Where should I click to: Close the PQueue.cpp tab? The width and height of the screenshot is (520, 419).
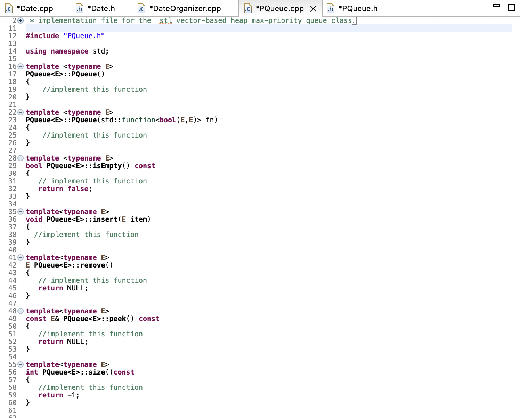point(313,9)
